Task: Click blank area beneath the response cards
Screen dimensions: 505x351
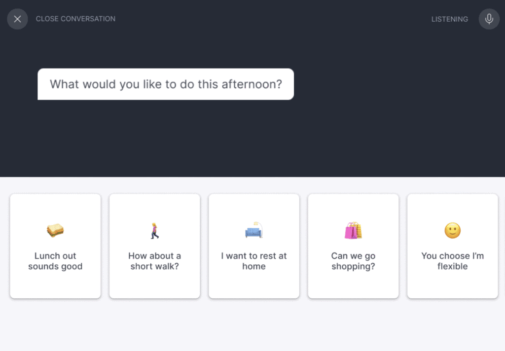Action: 252,325
